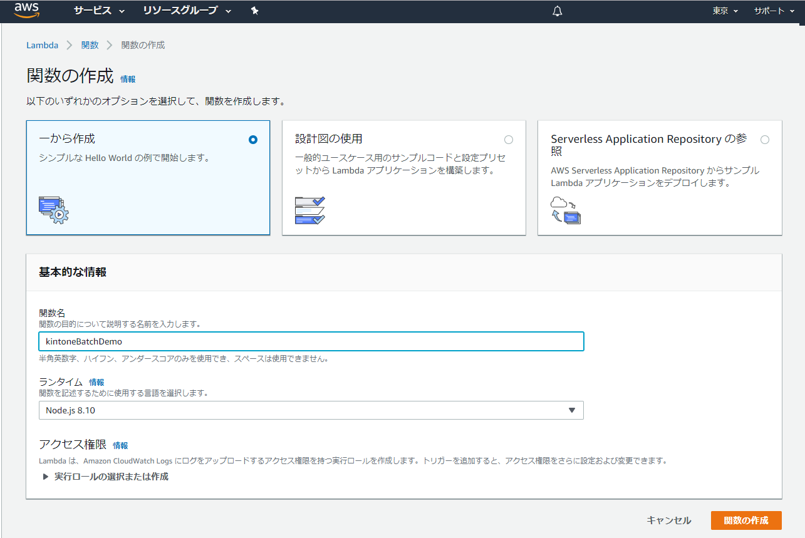Open the notifications bell

pyautogui.click(x=558, y=11)
